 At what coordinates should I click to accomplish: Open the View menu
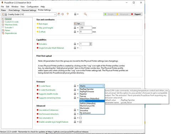pos(22,7)
